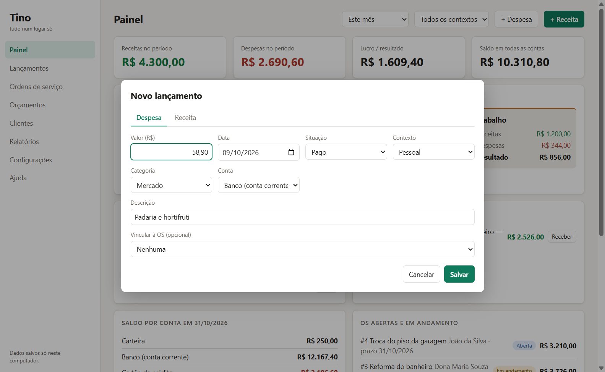
Task: Open the calendar picker in the Data field
Action: [x=291, y=152]
